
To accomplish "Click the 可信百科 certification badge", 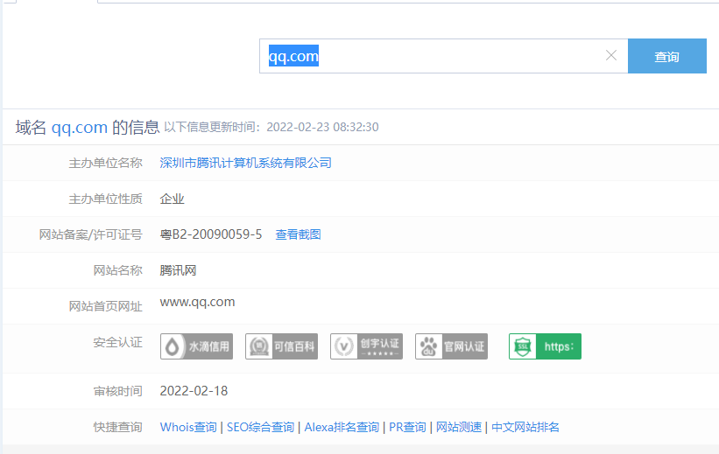I will pos(281,346).
